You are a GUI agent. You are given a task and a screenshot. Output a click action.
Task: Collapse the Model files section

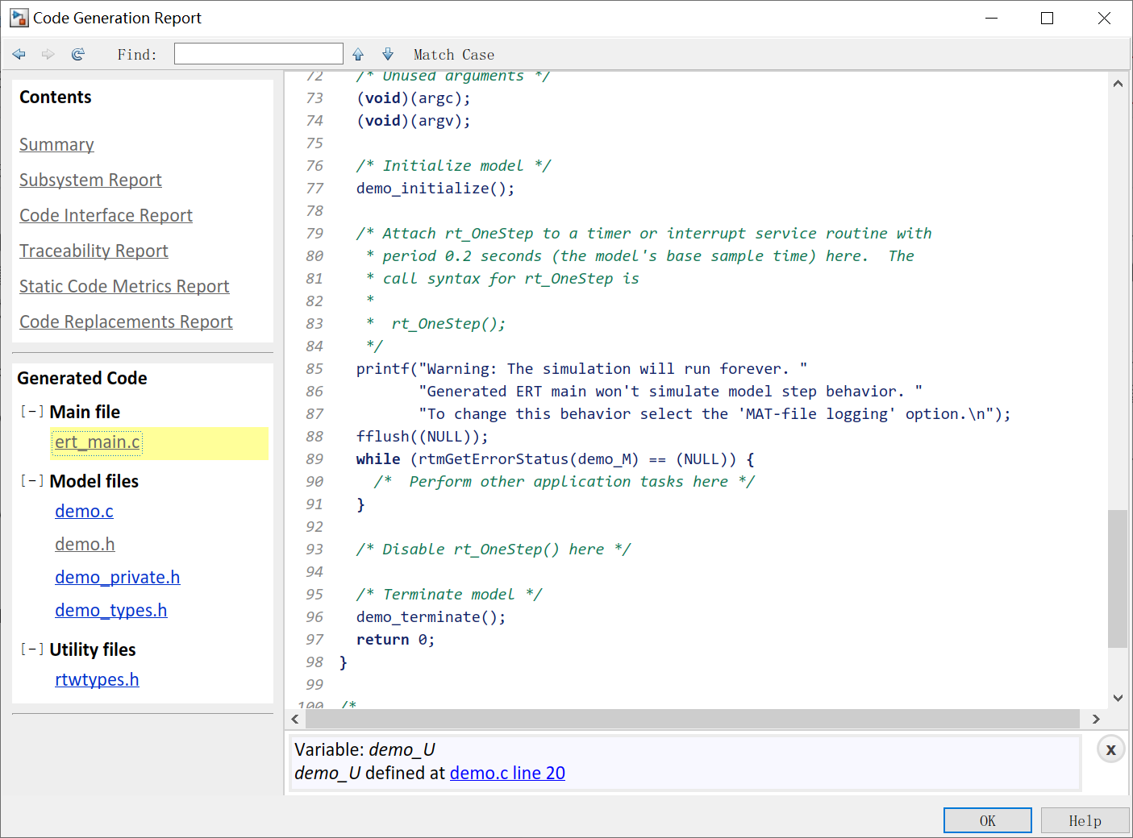[32, 481]
